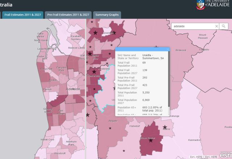232x159 pixels.
Task: Click the Ferryden Park map label
Action: (x=62, y=69)
